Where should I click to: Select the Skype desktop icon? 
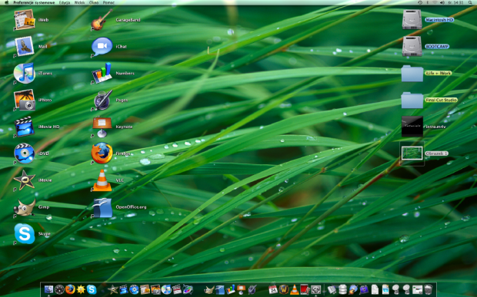(x=25, y=233)
